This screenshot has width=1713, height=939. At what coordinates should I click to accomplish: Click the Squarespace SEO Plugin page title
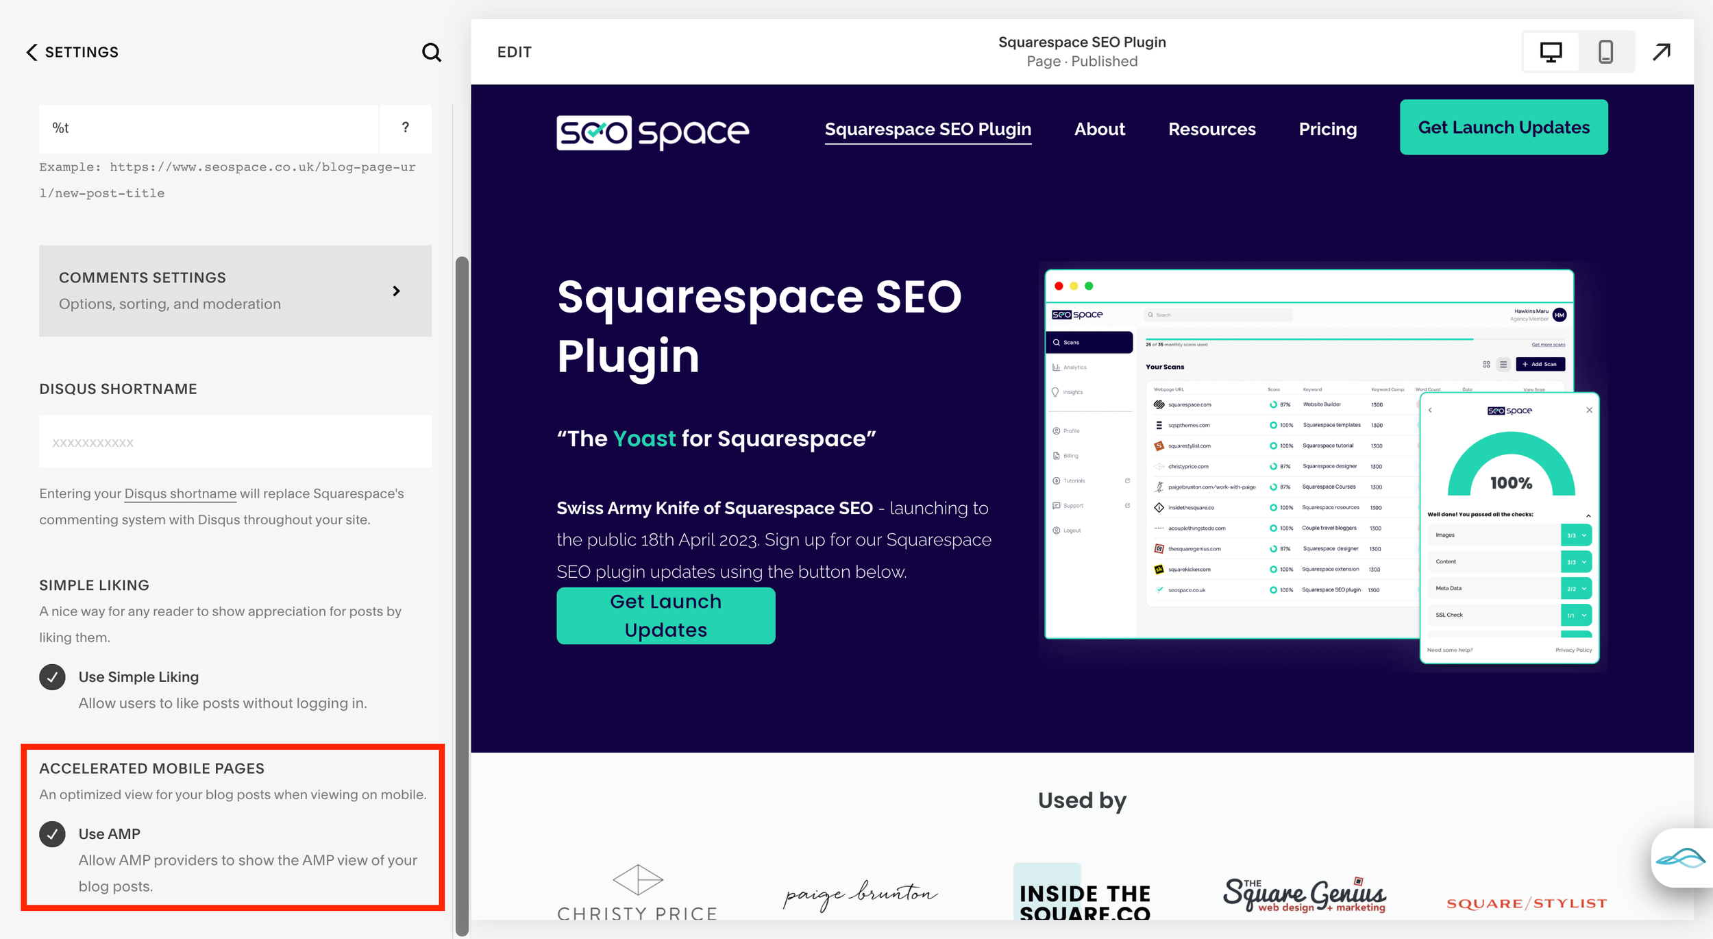pyautogui.click(x=1082, y=42)
